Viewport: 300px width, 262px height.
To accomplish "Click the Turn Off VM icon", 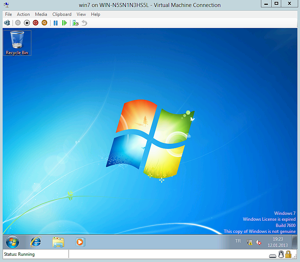I will coord(27,22).
